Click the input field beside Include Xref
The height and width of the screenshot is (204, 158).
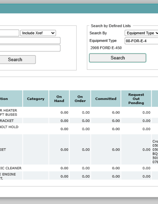point(9,33)
